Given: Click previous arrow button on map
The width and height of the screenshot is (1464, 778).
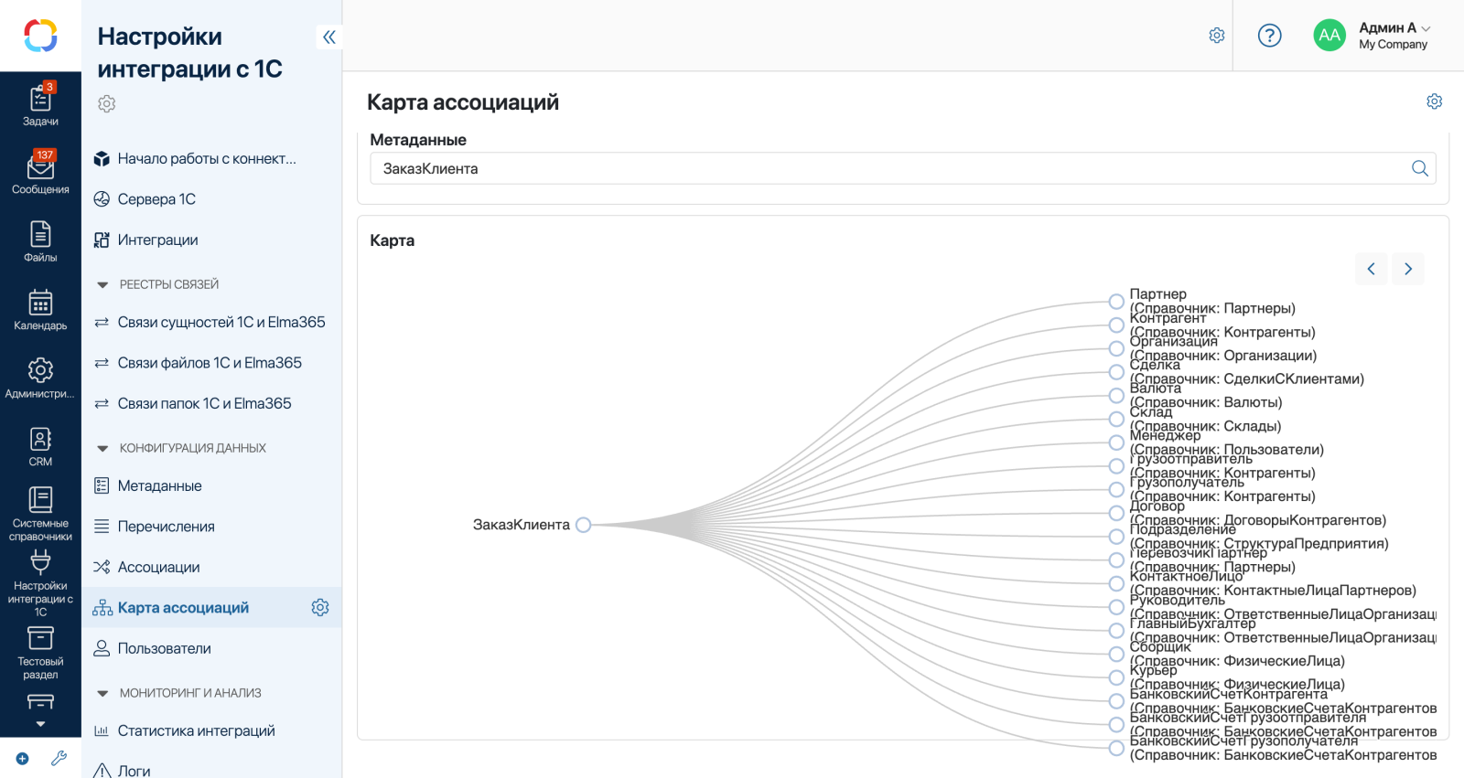Looking at the screenshot, I should (1371, 269).
